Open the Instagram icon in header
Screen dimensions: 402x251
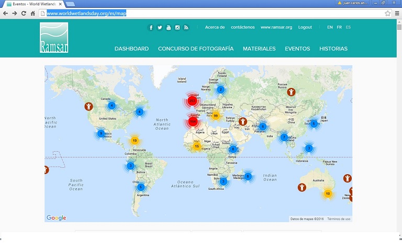coord(177,27)
